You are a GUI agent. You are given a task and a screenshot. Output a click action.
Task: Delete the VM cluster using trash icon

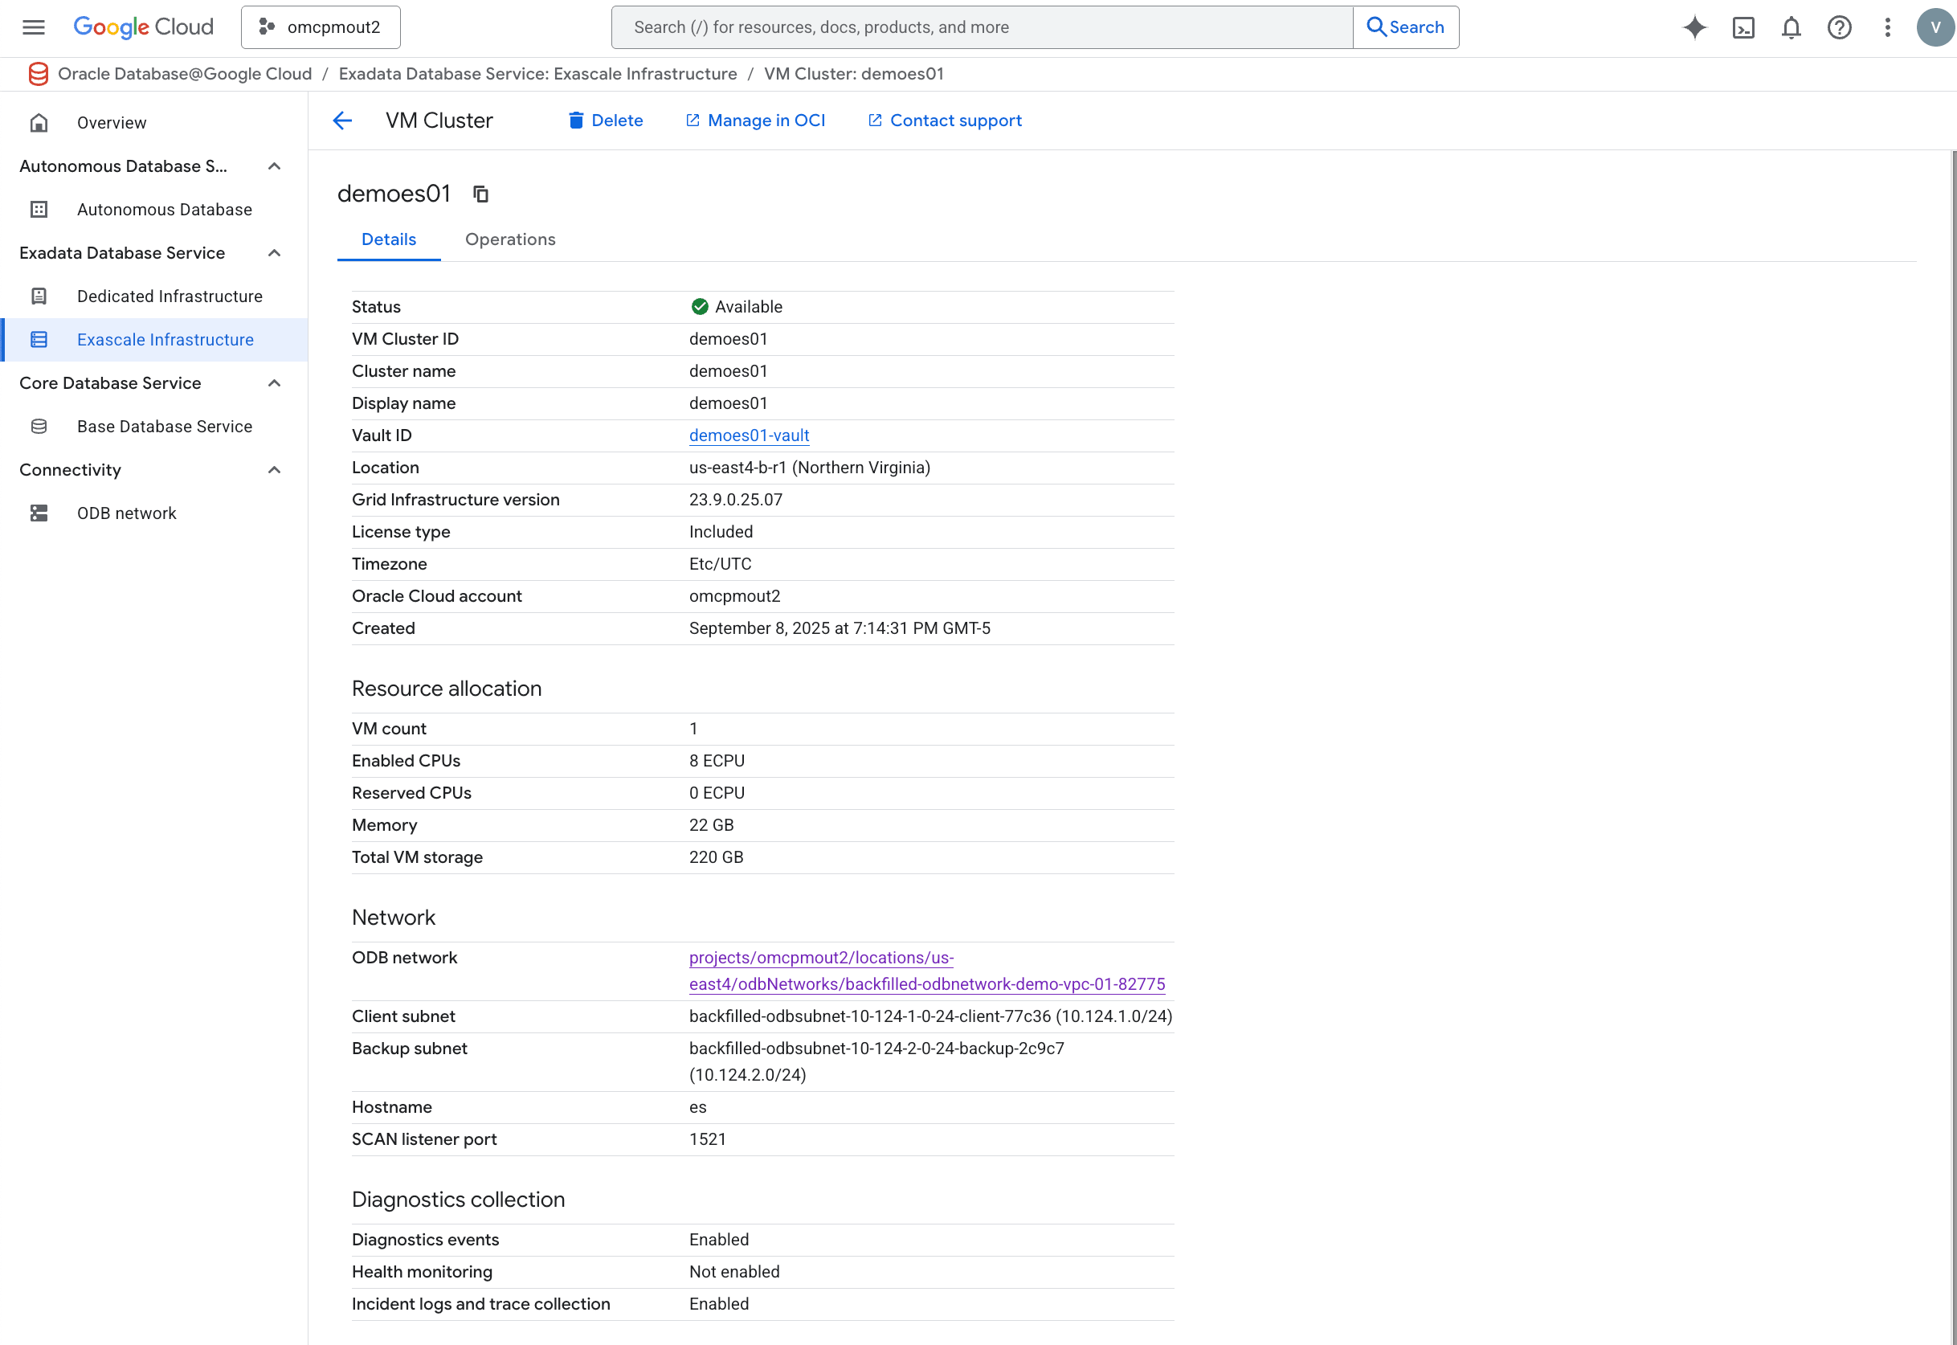(576, 120)
